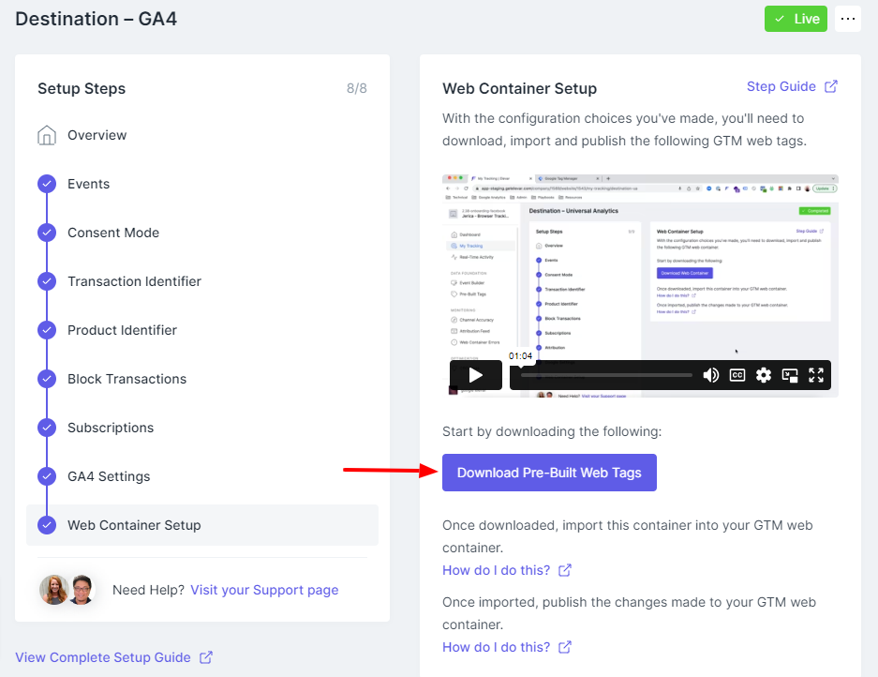Open View Complete Setup Guide link
Image resolution: width=878 pixels, height=677 pixels.
coord(103,657)
